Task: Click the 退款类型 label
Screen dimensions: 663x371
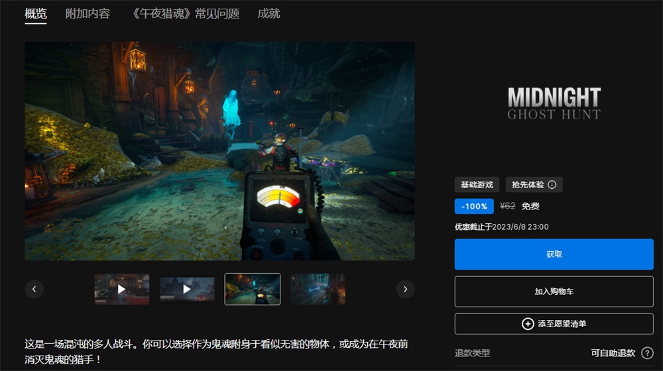Action: click(x=472, y=353)
